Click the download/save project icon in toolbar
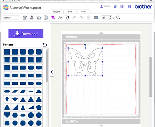This screenshot has width=155, height=127. [x=32, y=18]
